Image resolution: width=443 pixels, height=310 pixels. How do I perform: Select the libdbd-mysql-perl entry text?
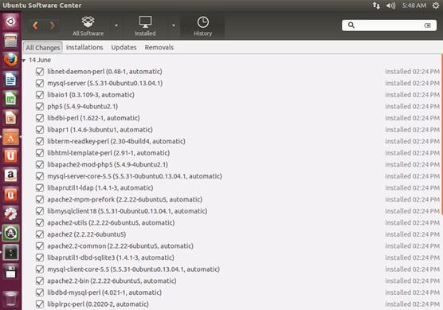[x=104, y=292]
